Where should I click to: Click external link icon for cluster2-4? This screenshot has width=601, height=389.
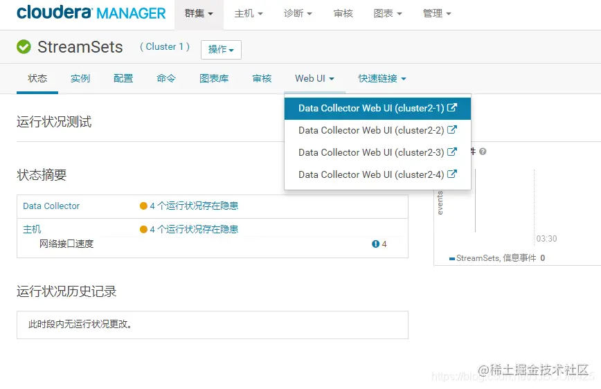pos(452,174)
